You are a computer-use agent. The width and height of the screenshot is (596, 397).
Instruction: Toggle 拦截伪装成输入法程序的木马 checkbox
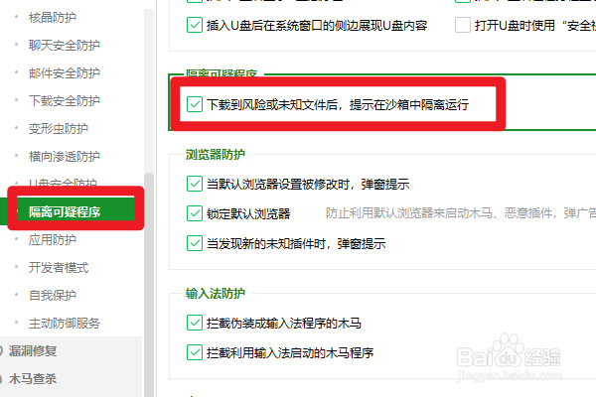[195, 323]
